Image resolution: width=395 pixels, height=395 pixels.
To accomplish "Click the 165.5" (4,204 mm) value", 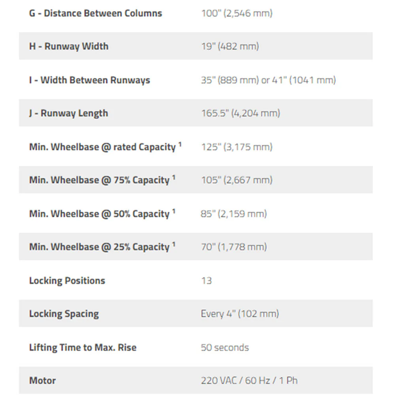I will [x=241, y=113].
